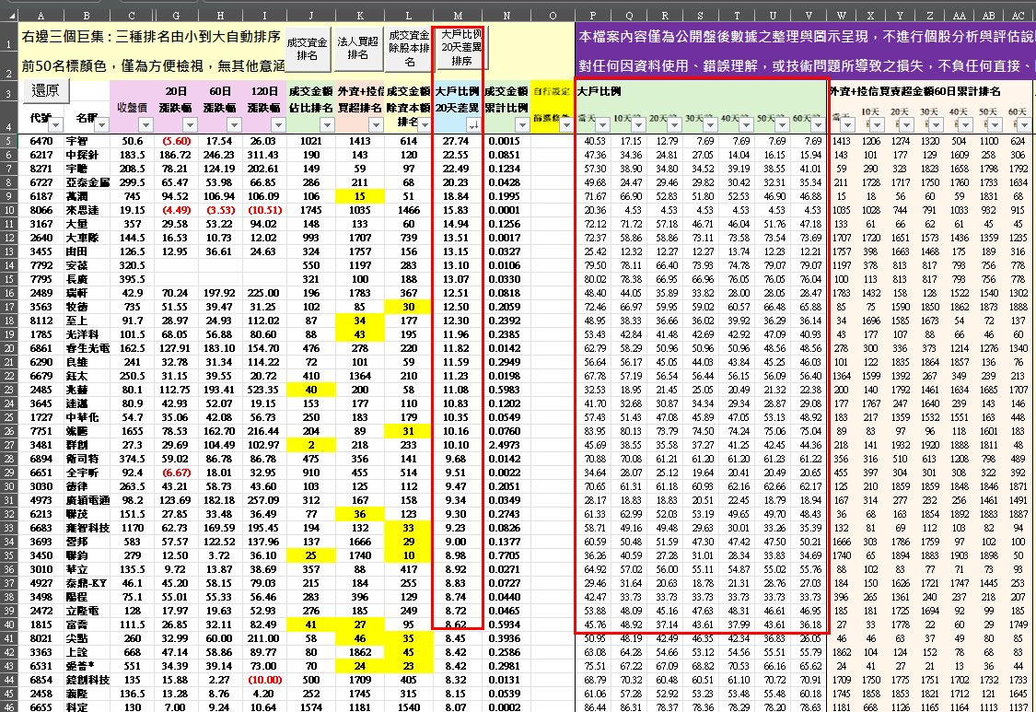1036x712 pixels.
Task: Click the red (5.60) cell in row 6470
Action: pyautogui.click(x=176, y=141)
